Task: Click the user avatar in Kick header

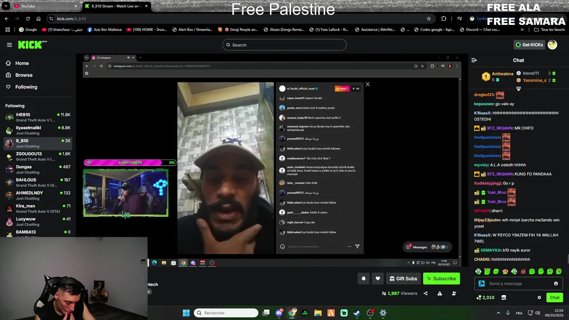Action: click(552, 44)
